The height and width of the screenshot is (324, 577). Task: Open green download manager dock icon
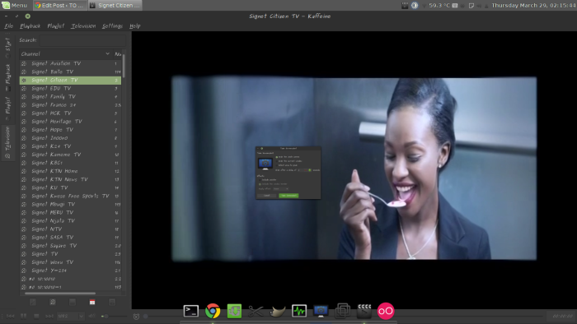[x=234, y=311]
